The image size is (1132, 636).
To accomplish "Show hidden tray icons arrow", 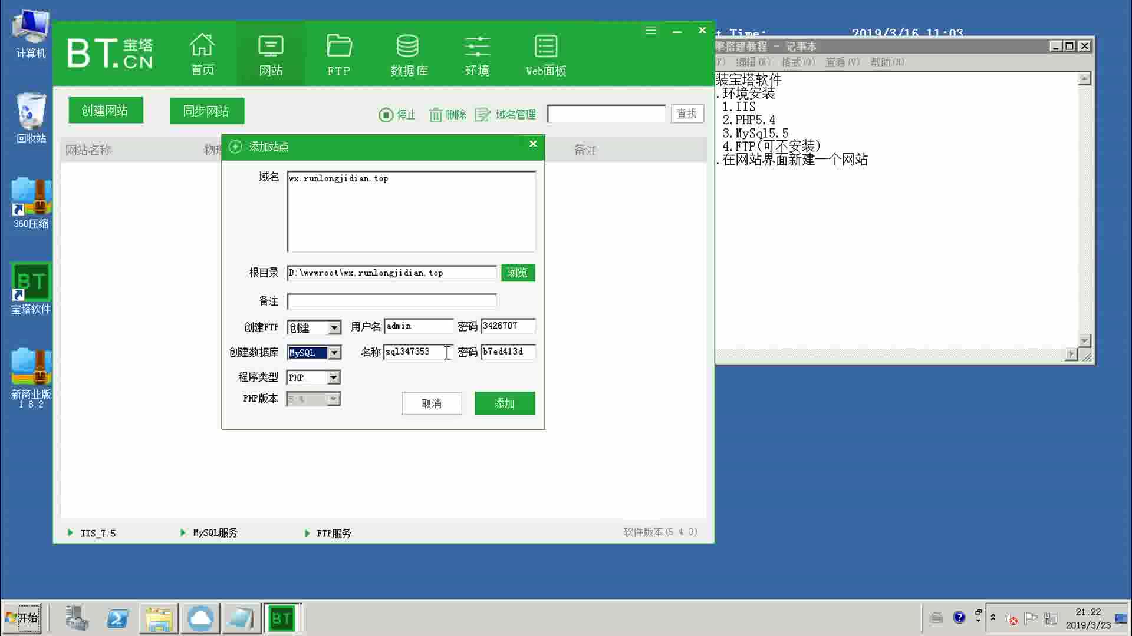I will tap(993, 618).
